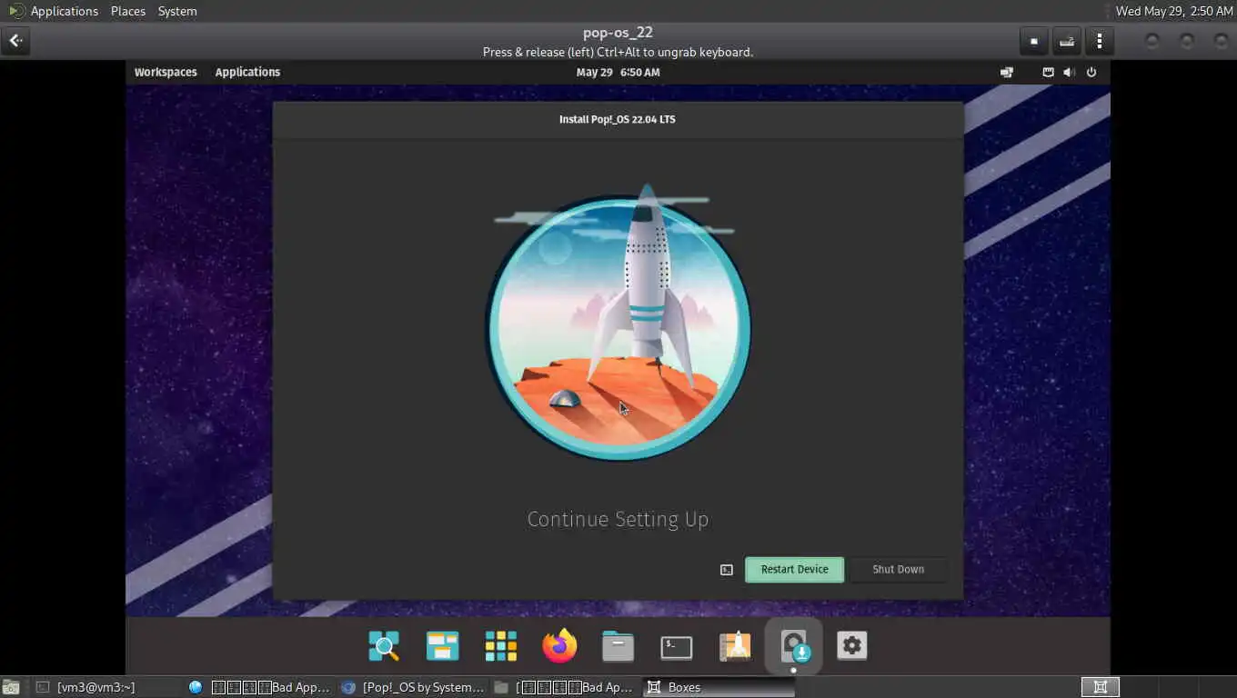Open the installer log terminal icon
The image size is (1237, 698).
coord(727,570)
